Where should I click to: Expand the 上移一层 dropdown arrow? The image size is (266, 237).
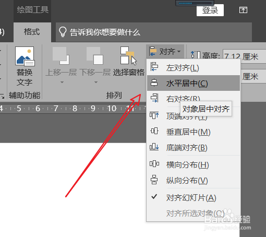62,82
